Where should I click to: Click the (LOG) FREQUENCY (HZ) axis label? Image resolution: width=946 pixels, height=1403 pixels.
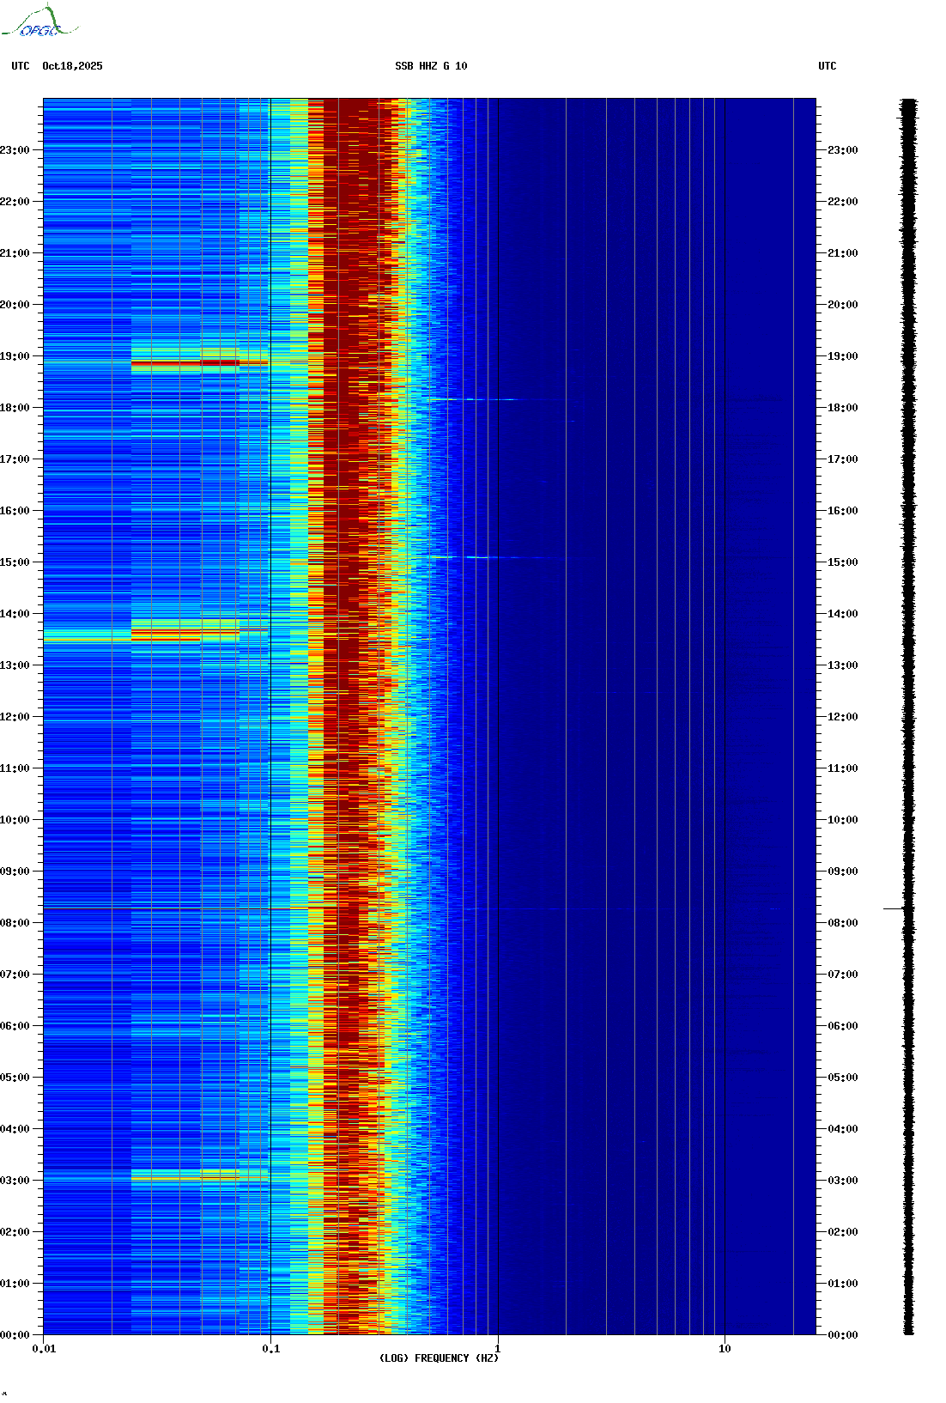tap(439, 1358)
